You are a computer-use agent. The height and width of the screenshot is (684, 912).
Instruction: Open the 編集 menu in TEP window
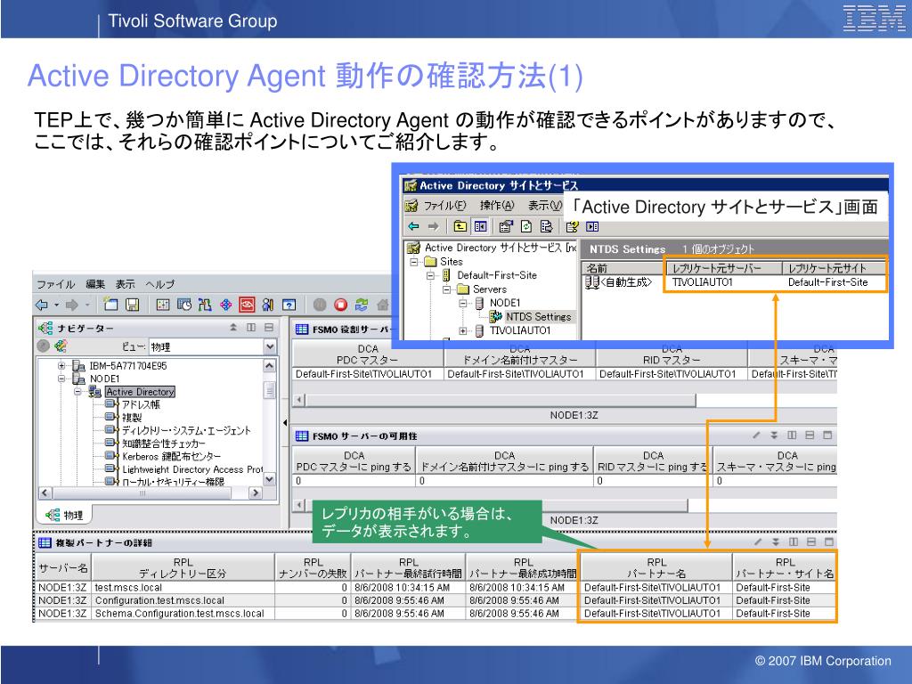[95, 284]
